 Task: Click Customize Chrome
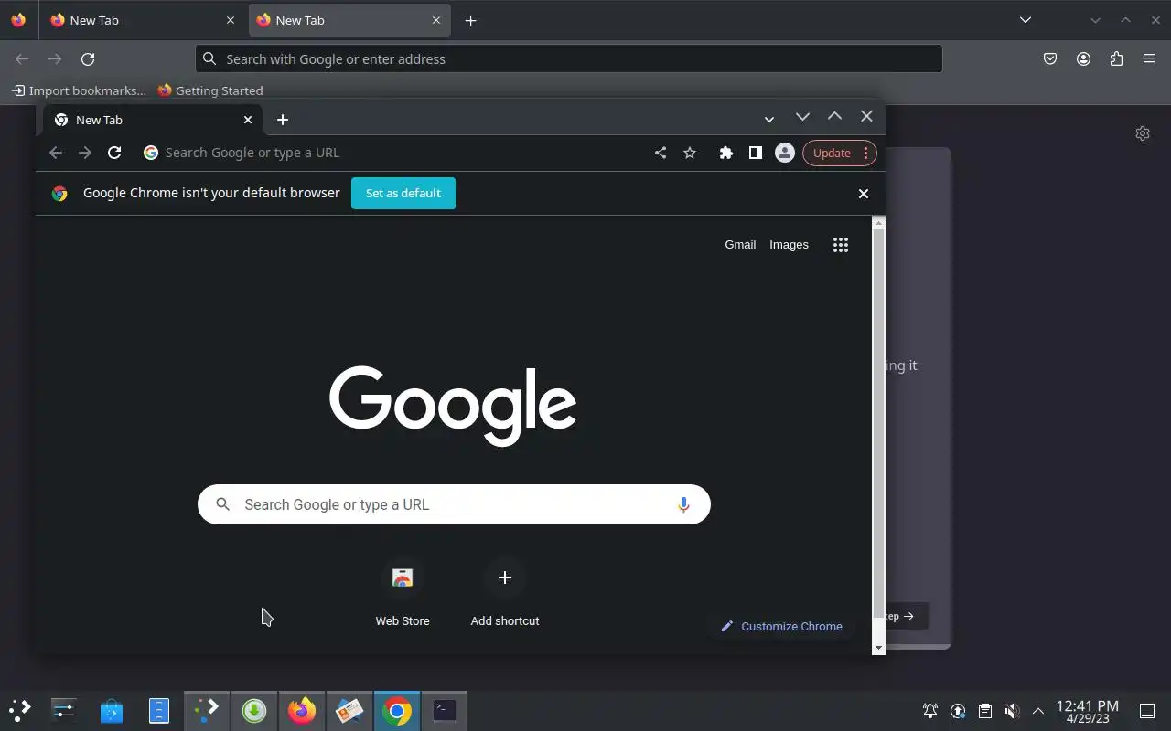pyautogui.click(x=781, y=626)
